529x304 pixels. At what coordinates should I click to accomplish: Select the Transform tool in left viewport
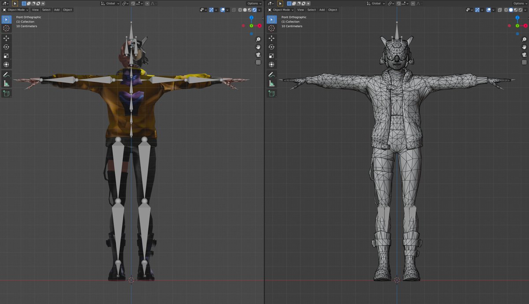point(6,65)
